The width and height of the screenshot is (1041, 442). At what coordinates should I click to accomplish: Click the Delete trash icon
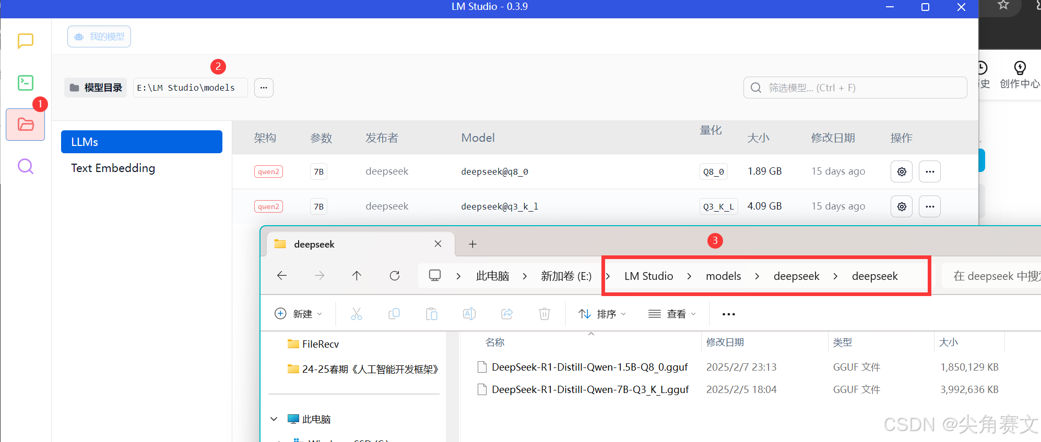pos(545,314)
